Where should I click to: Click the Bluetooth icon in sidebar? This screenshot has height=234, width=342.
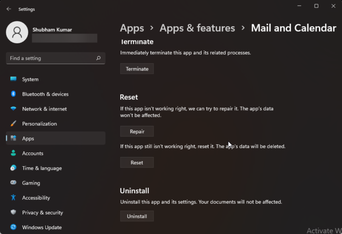13,94
